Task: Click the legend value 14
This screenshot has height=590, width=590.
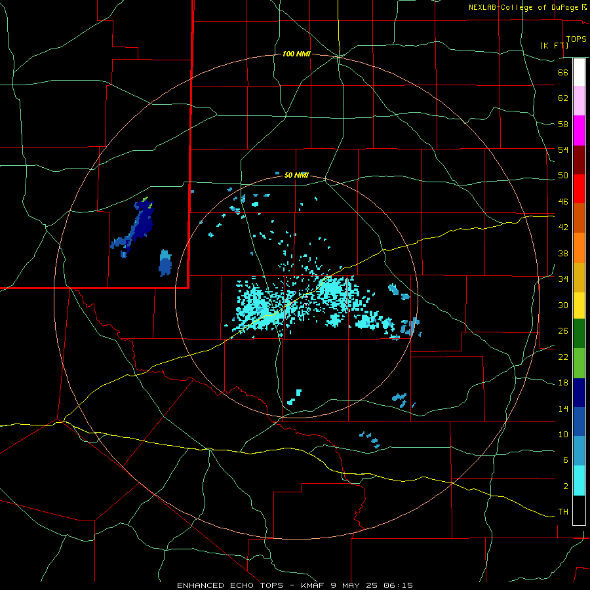Action: [x=563, y=408]
